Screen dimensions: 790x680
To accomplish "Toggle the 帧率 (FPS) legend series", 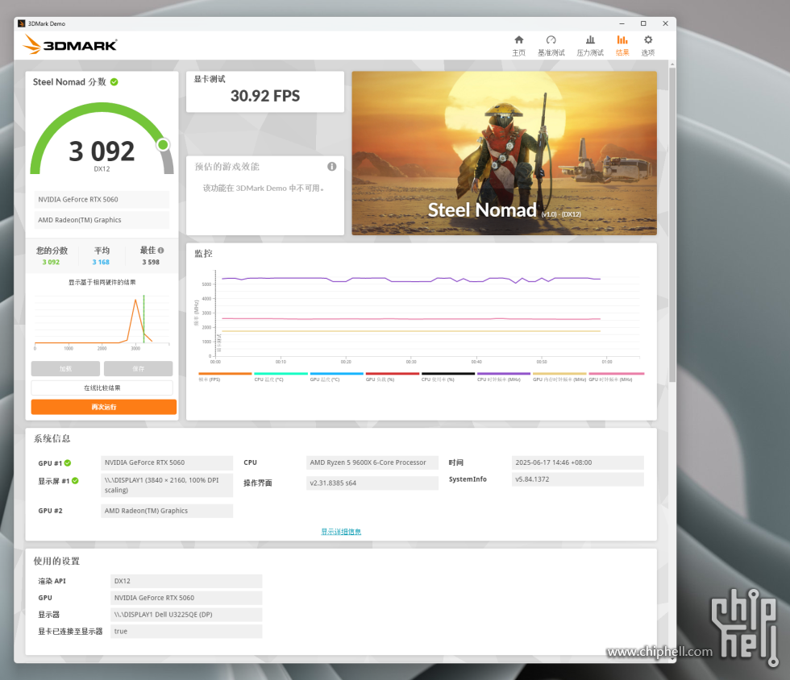I will [225, 377].
